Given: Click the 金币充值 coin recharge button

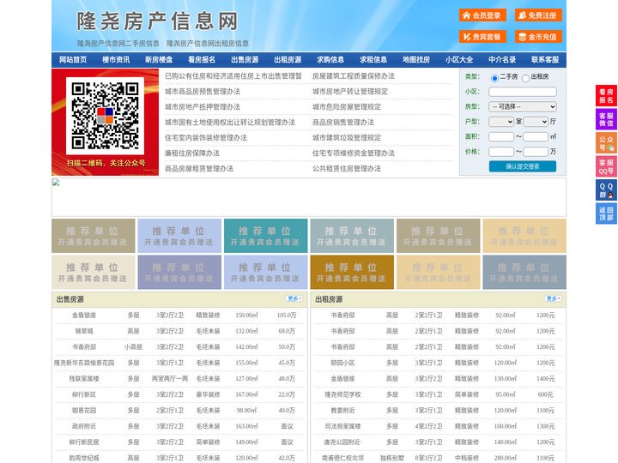Looking at the screenshot, I should pyautogui.click(x=538, y=37).
